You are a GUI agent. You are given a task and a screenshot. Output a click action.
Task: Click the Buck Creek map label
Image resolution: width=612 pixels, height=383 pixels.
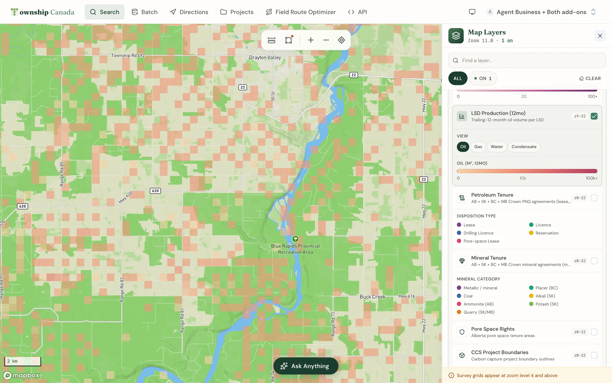tap(372, 297)
